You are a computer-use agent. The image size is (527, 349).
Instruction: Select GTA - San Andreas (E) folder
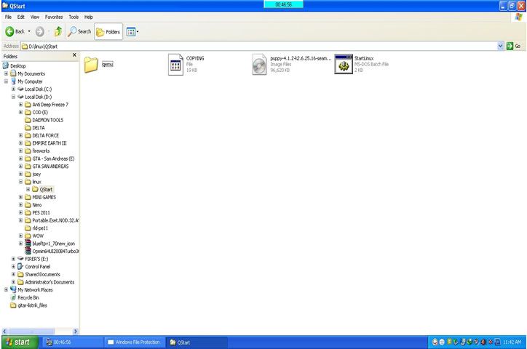tap(53, 159)
